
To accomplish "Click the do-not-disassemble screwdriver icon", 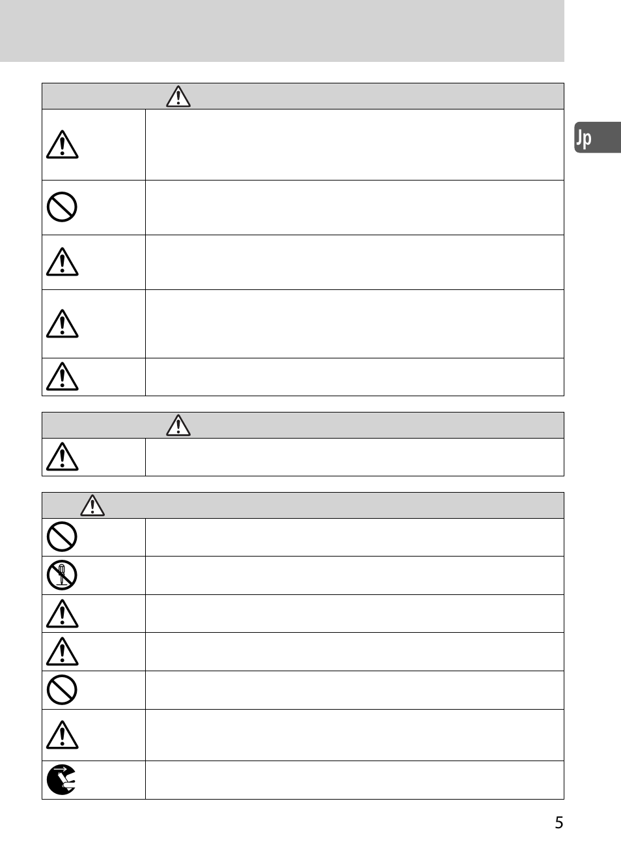I will [x=62, y=575].
